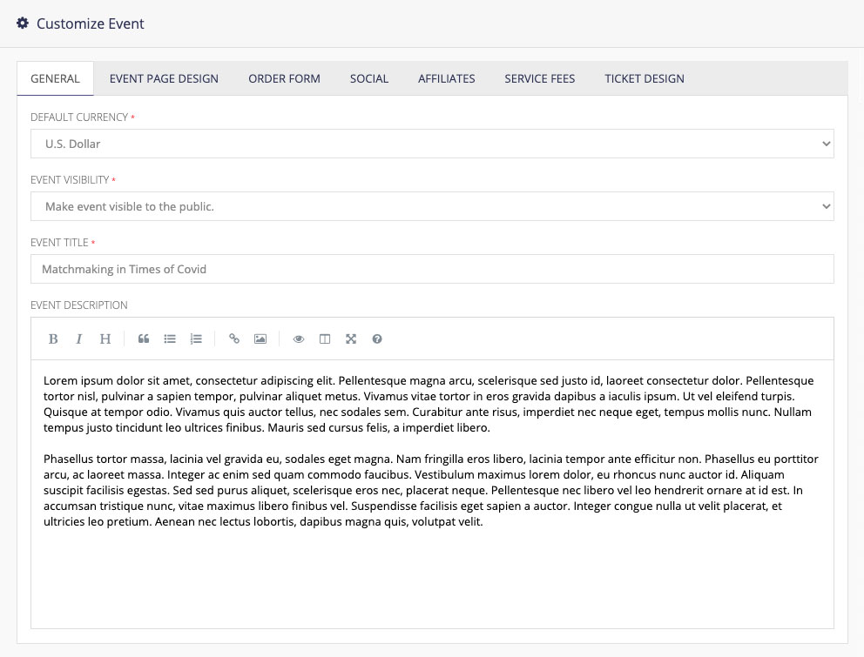Screen dimensions: 864x657
Task: Click the Event Description label
Action: 78,305
